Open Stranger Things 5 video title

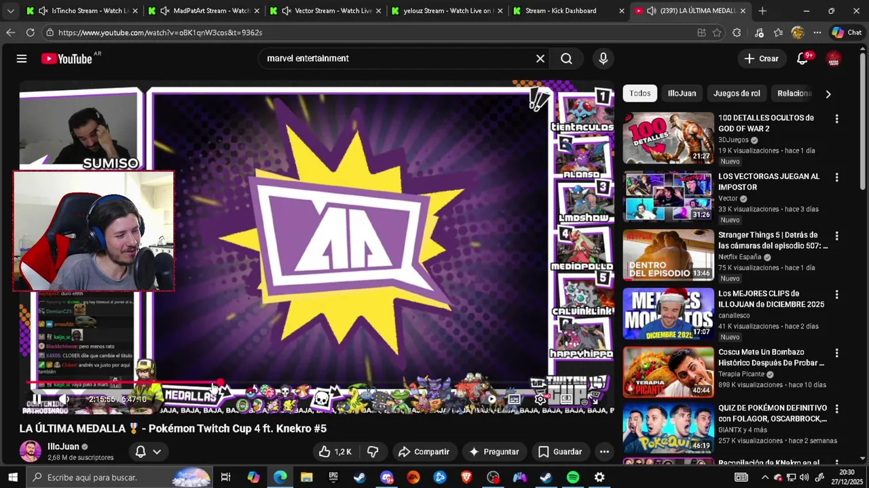[x=773, y=241]
